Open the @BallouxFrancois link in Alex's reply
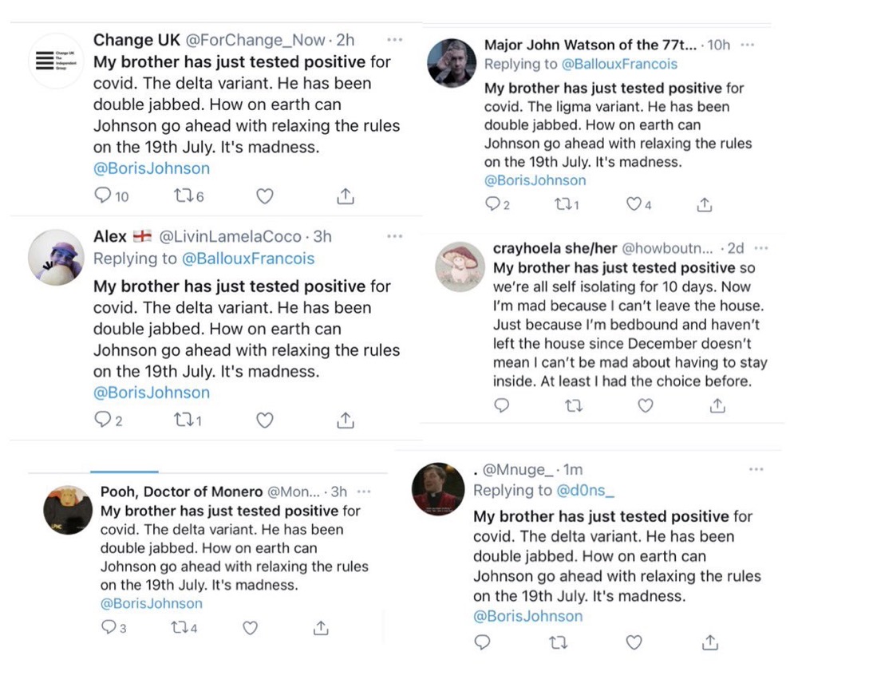The image size is (869, 683). [x=248, y=259]
